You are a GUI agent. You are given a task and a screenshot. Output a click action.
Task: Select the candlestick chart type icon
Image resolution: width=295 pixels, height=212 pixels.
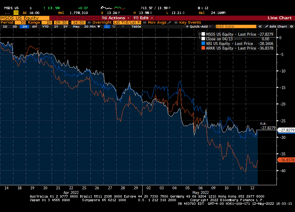114,27
